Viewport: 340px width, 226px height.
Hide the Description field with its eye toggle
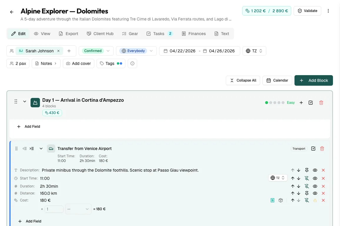point(315,170)
